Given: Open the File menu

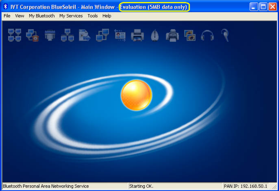Looking at the screenshot, I should click(7, 16).
